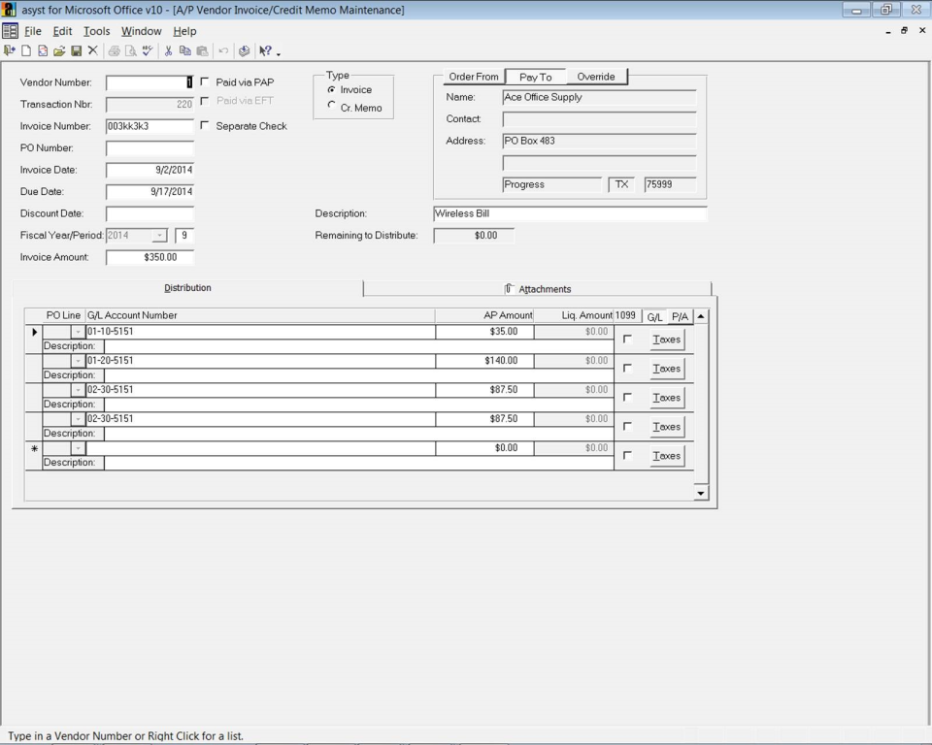
Task: Open the File menu
Action: (x=33, y=31)
